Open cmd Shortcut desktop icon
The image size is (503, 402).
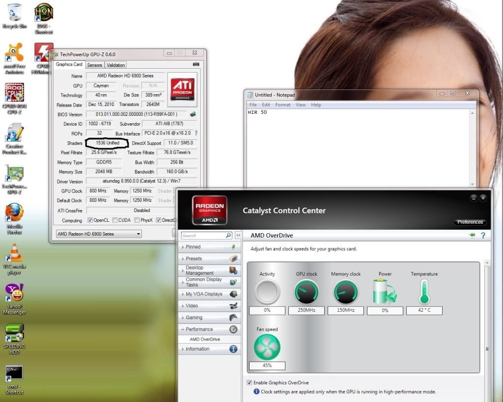14,379
